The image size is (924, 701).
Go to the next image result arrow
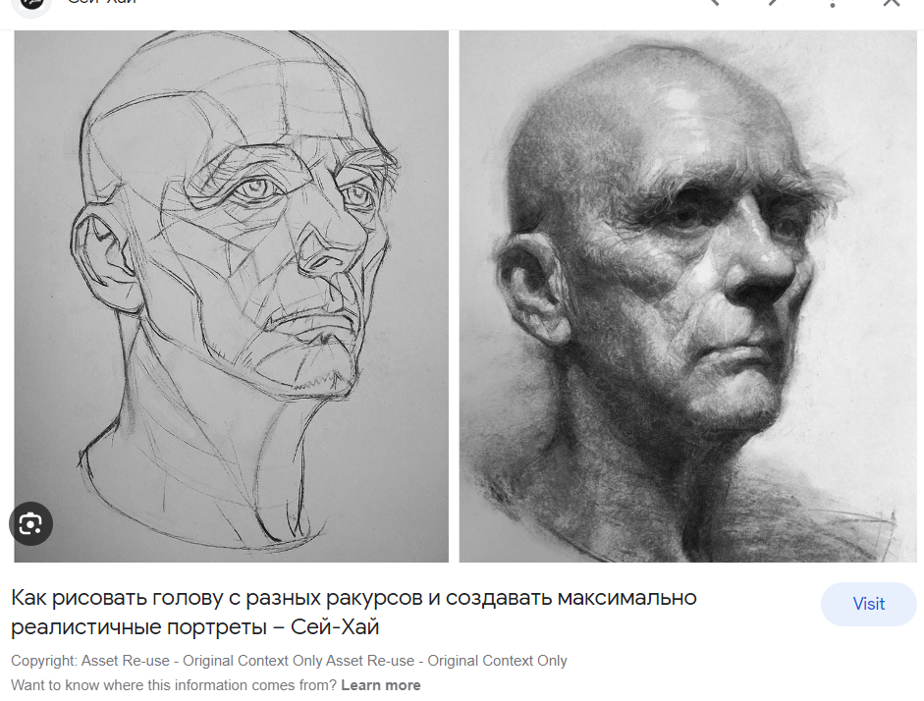(x=773, y=2)
